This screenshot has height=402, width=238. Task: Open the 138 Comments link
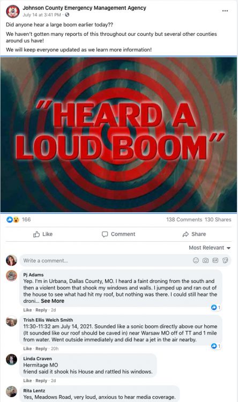[184, 219]
